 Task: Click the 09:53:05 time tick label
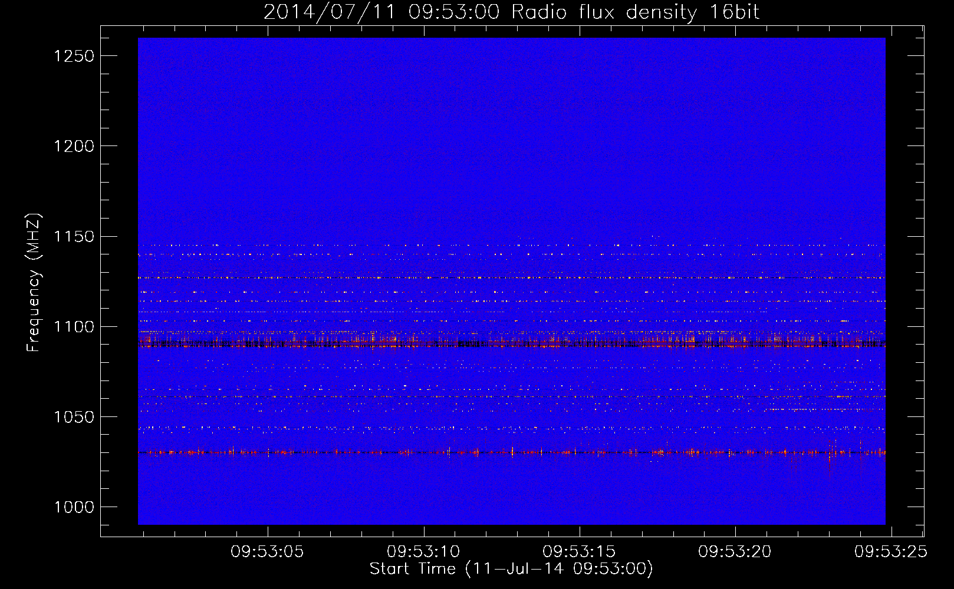pos(267,552)
